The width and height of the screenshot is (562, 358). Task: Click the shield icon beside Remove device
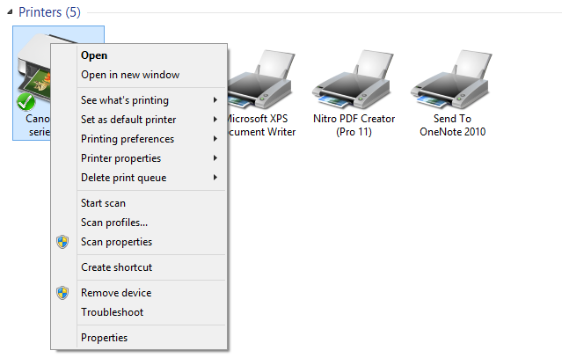(62, 293)
